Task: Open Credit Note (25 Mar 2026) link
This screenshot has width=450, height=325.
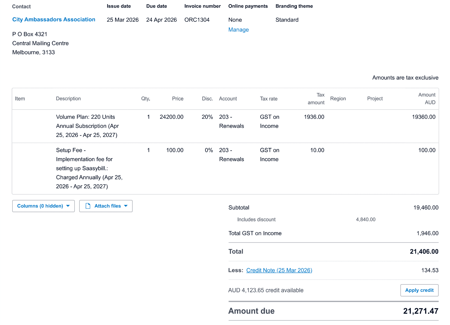Action: tap(279, 270)
